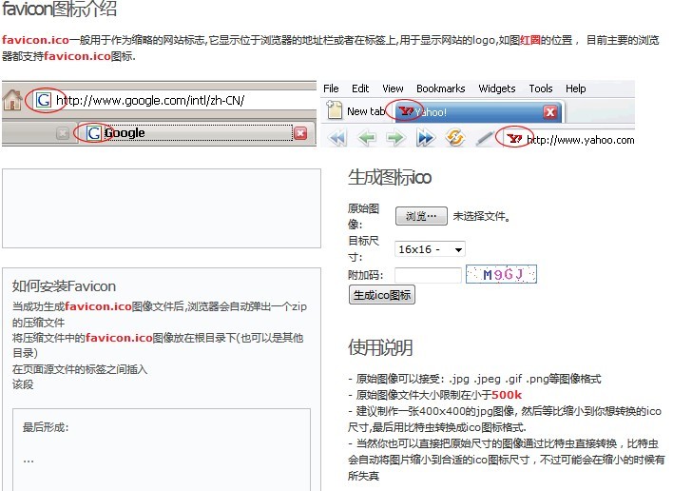Close the Google tab with red X
Viewport: 673px width, 491px height.
[300, 133]
